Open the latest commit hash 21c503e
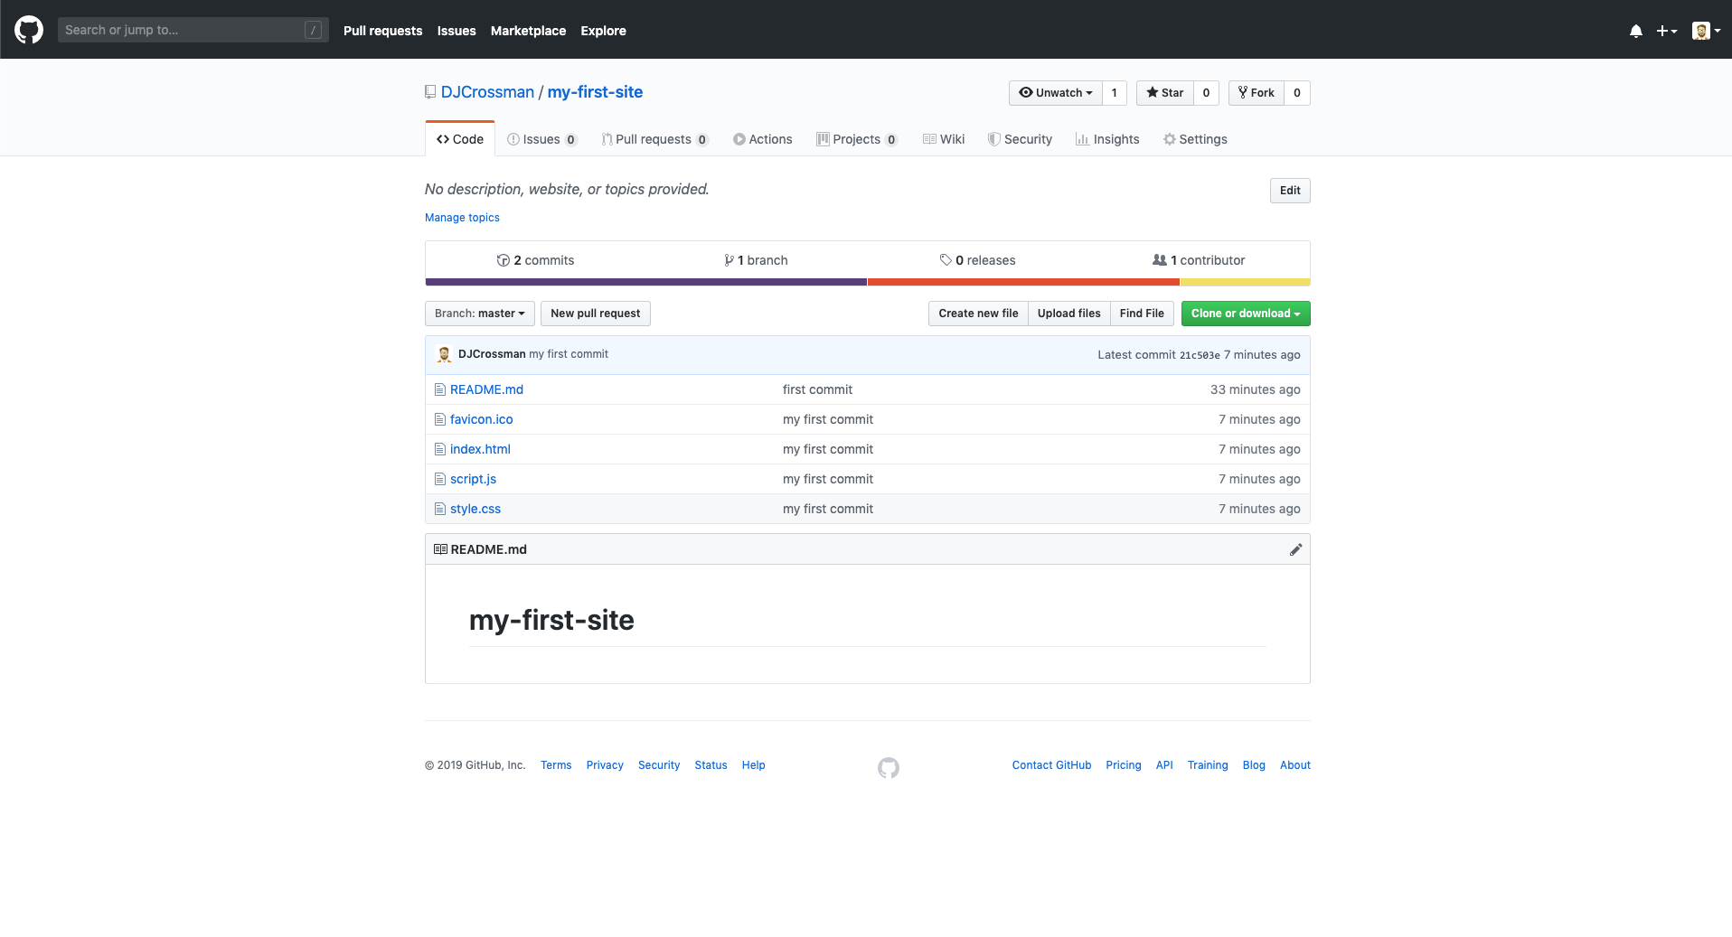1732x937 pixels. [x=1200, y=356]
